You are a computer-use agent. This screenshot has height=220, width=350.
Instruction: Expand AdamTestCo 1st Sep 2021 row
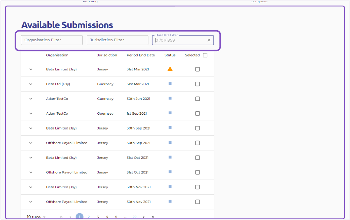31,113
